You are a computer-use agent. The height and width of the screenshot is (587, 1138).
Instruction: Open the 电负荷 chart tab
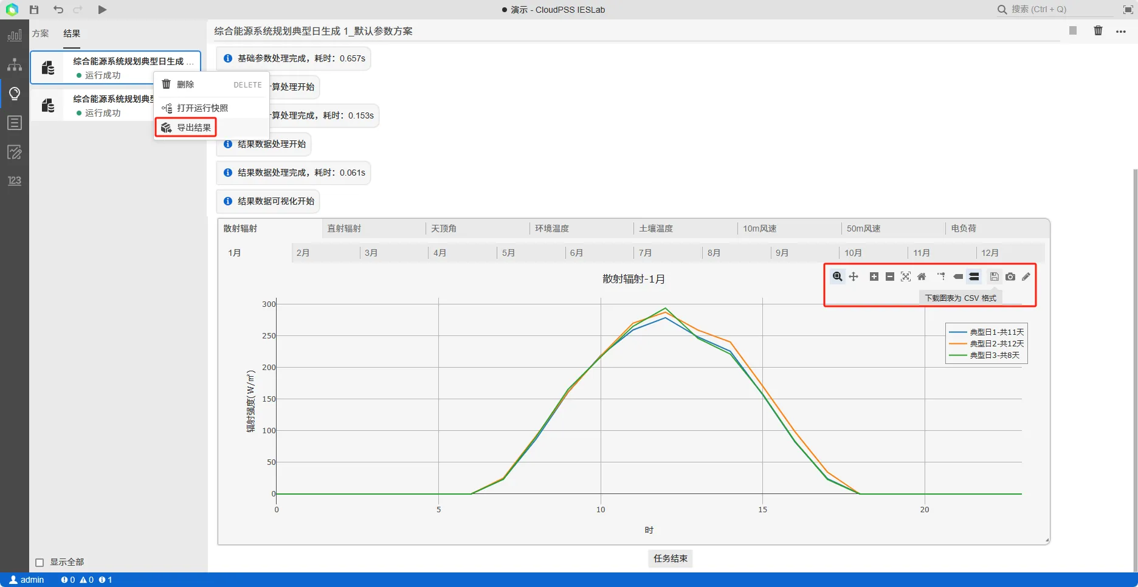(x=998, y=228)
